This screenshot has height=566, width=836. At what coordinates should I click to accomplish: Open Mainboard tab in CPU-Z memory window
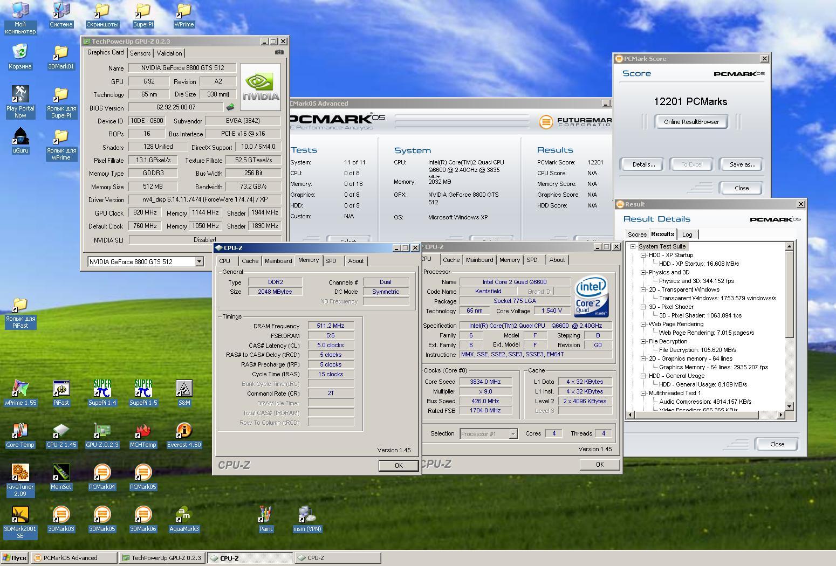(278, 261)
